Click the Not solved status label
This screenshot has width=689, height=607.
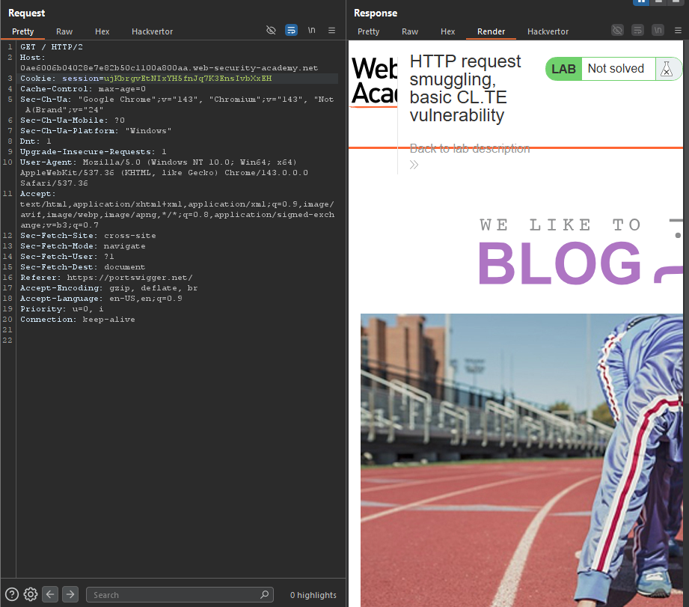[x=616, y=69]
